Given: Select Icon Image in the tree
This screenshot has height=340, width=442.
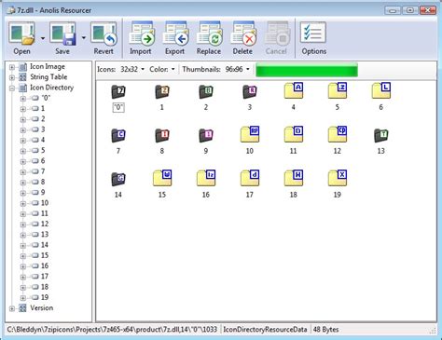Looking at the screenshot, I should point(48,66).
